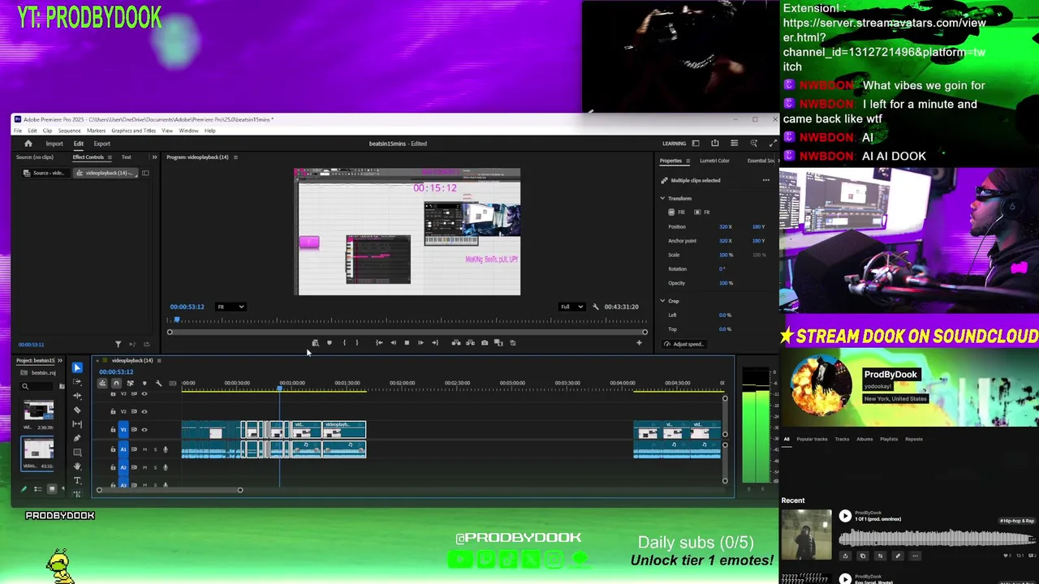Select the Selection tool arrow in Premiere toolbar
This screenshot has width=1039, height=584.
77,367
